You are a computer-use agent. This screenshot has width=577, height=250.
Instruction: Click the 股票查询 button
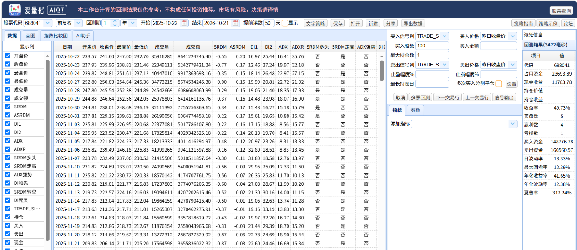[x=561, y=10]
